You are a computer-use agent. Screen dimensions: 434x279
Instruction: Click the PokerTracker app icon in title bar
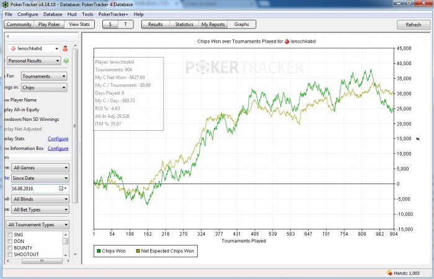[x=5, y=4]
